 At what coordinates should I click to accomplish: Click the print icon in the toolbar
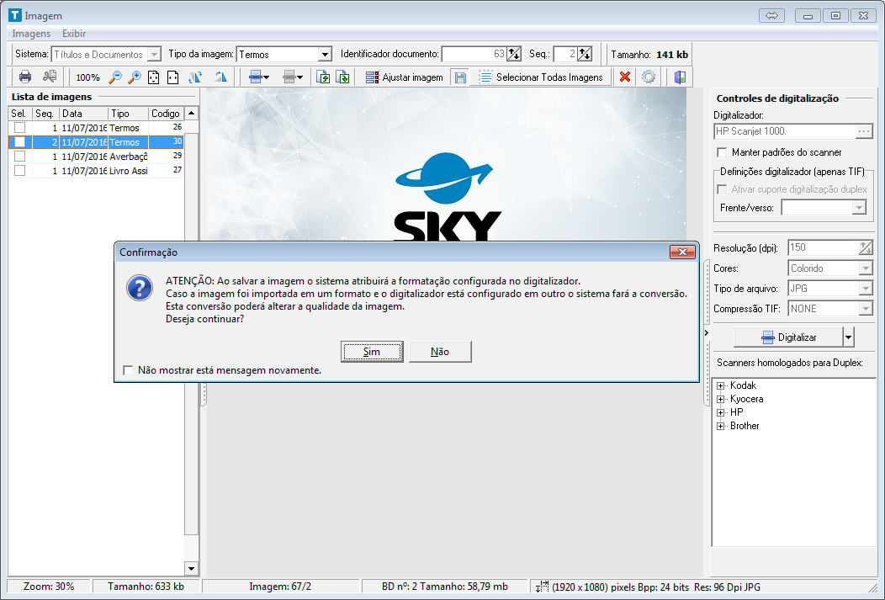pos(25,77)
